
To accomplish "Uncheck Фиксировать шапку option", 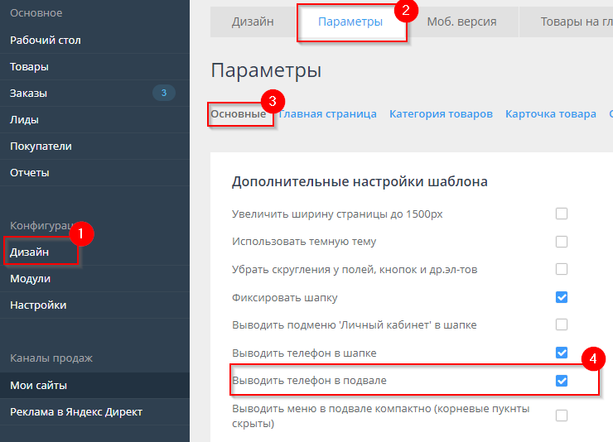I will point(562,297).
